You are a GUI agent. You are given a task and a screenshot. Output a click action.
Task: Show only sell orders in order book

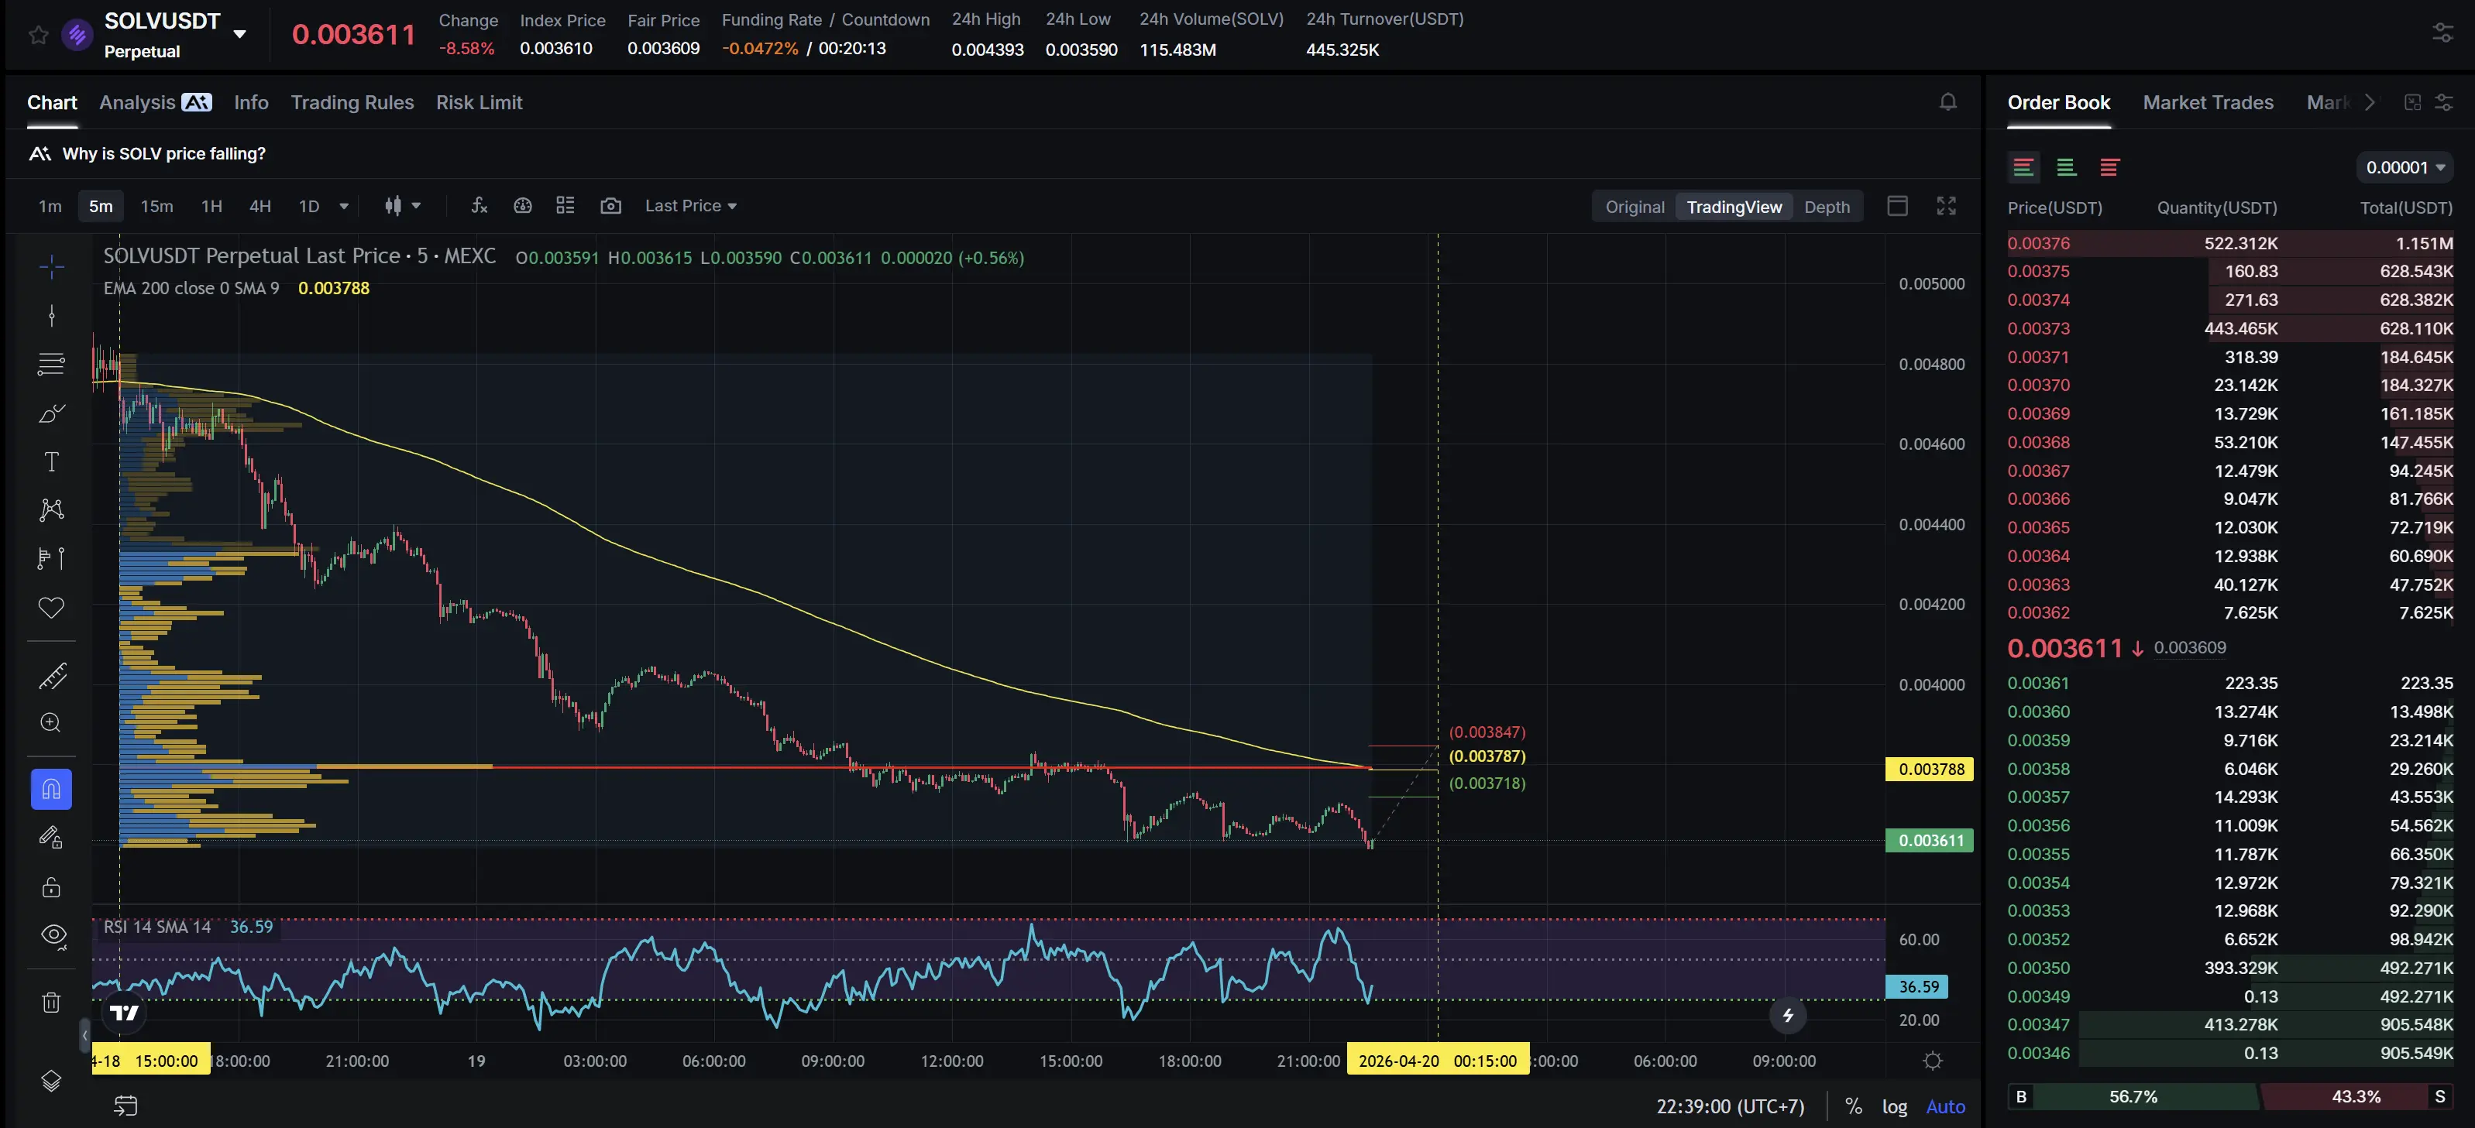pos(2109,167)
